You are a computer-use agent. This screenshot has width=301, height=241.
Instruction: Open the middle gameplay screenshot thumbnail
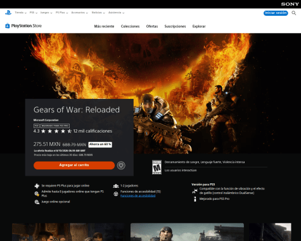(187, 232)
